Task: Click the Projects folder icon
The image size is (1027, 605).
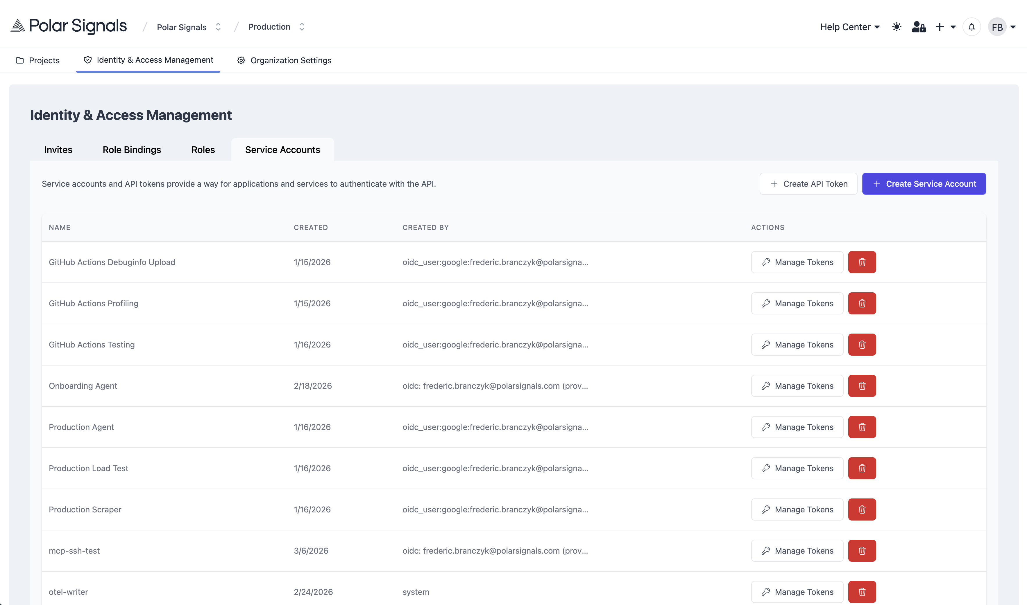Action: [20, 60]
